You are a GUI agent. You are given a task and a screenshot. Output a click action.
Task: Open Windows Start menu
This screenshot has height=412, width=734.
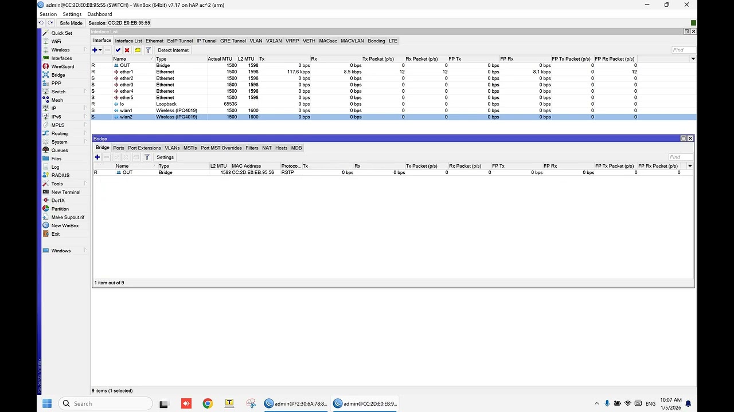click(47, 403)
